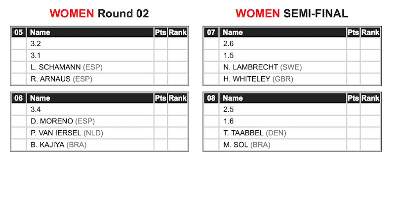Click the WOMEN Round 02 heading

(x=99, y=14)
